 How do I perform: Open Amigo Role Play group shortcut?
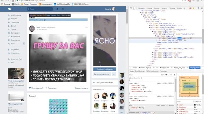[17, 59]
